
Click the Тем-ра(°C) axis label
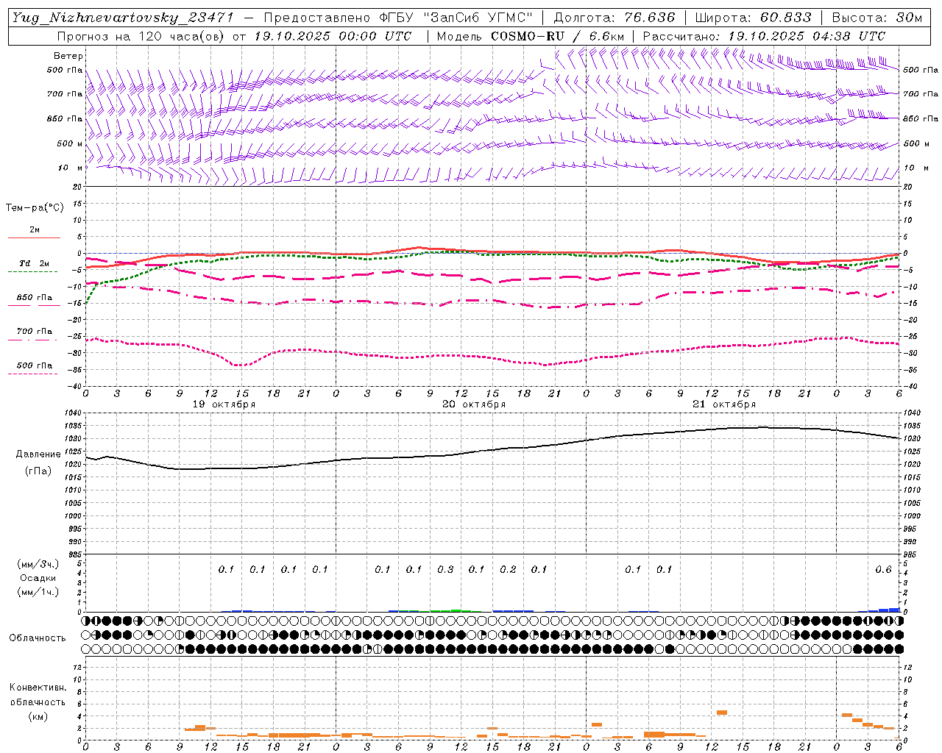35,208
